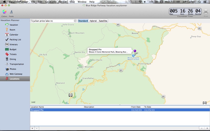The height and width of the screenshot is (131, 210).
Task: Click the battery status indicator
Action: pyautogui.click(x=153, y=2)
